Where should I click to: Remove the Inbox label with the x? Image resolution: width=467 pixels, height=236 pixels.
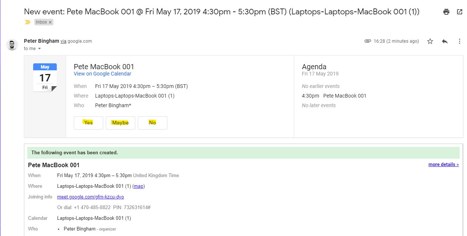coord(50,22)
